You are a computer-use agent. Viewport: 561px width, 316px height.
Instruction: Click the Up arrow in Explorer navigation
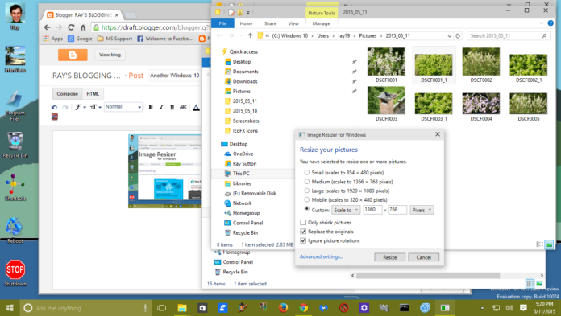(250, 35)
